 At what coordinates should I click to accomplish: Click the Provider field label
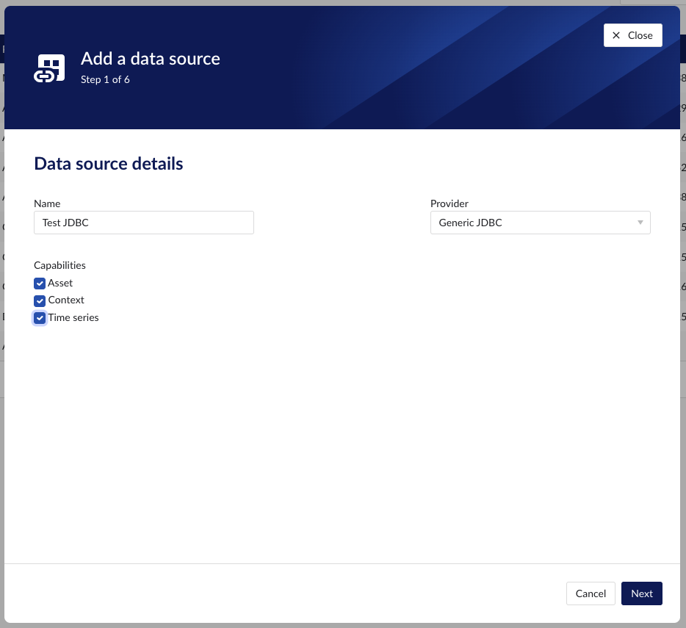[x=449, y=203]
